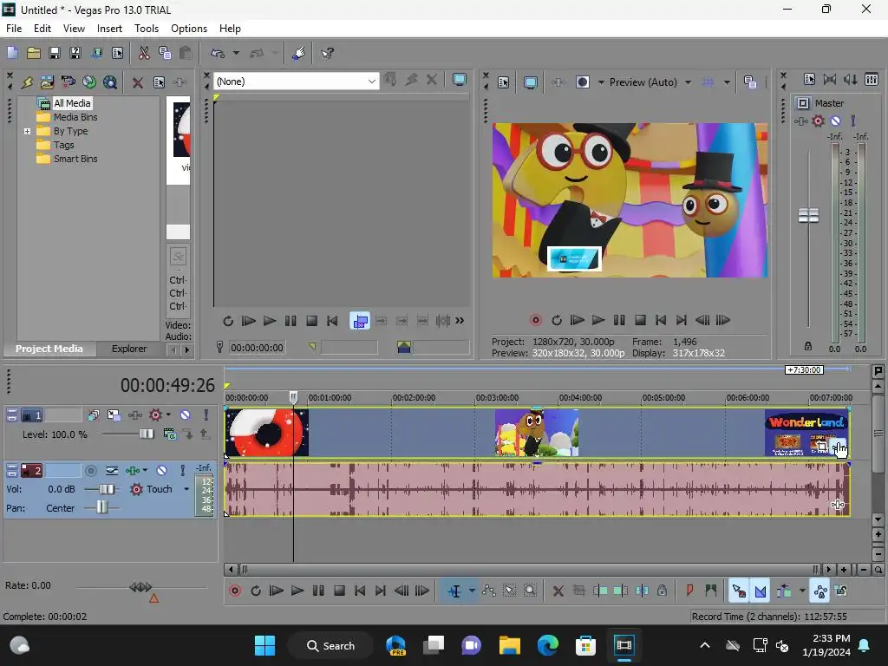Viewport: 888px width, 666px height.
Task: Open the Undo history dropdown arrow
Action: coord(236,53)
